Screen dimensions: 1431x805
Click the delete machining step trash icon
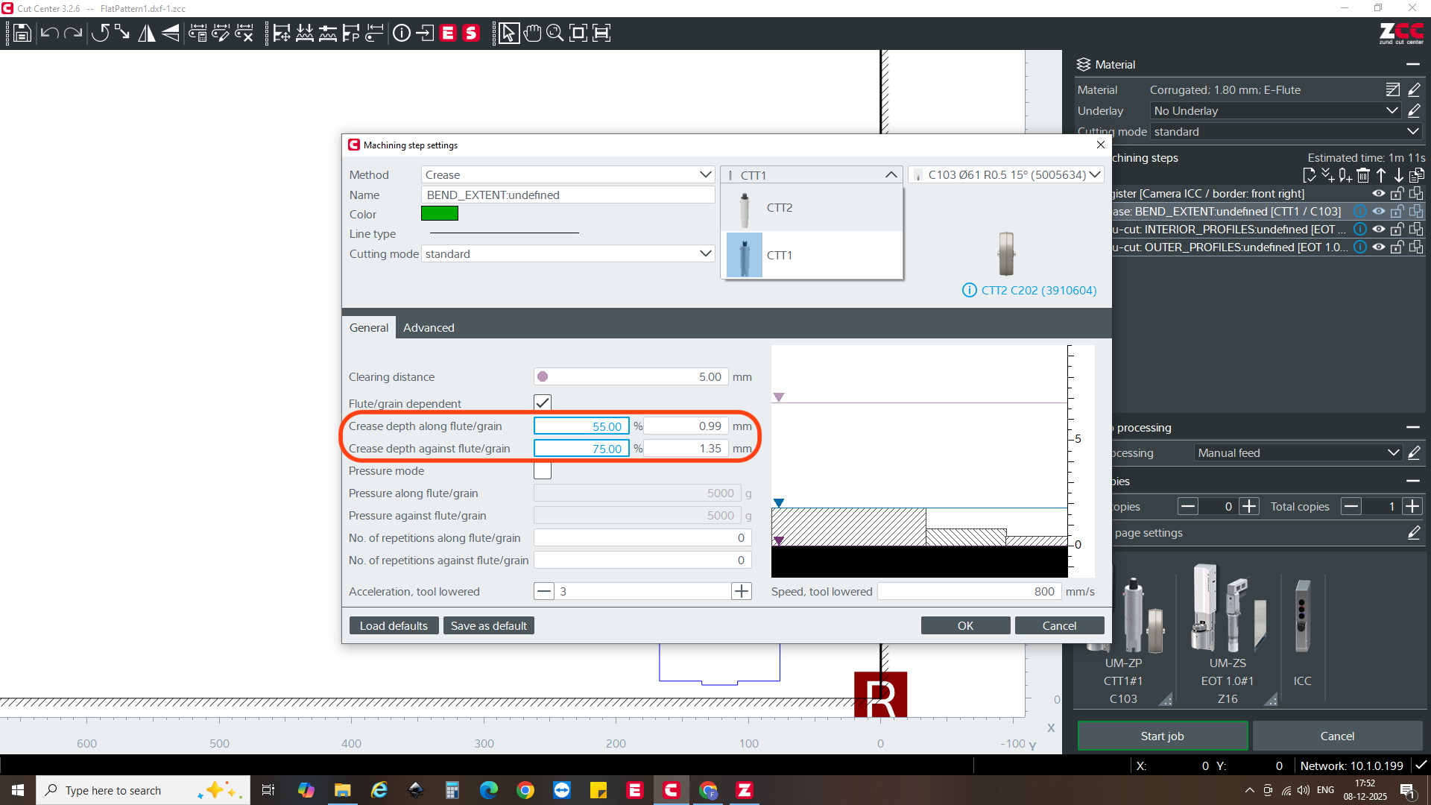coord(1363,175)
